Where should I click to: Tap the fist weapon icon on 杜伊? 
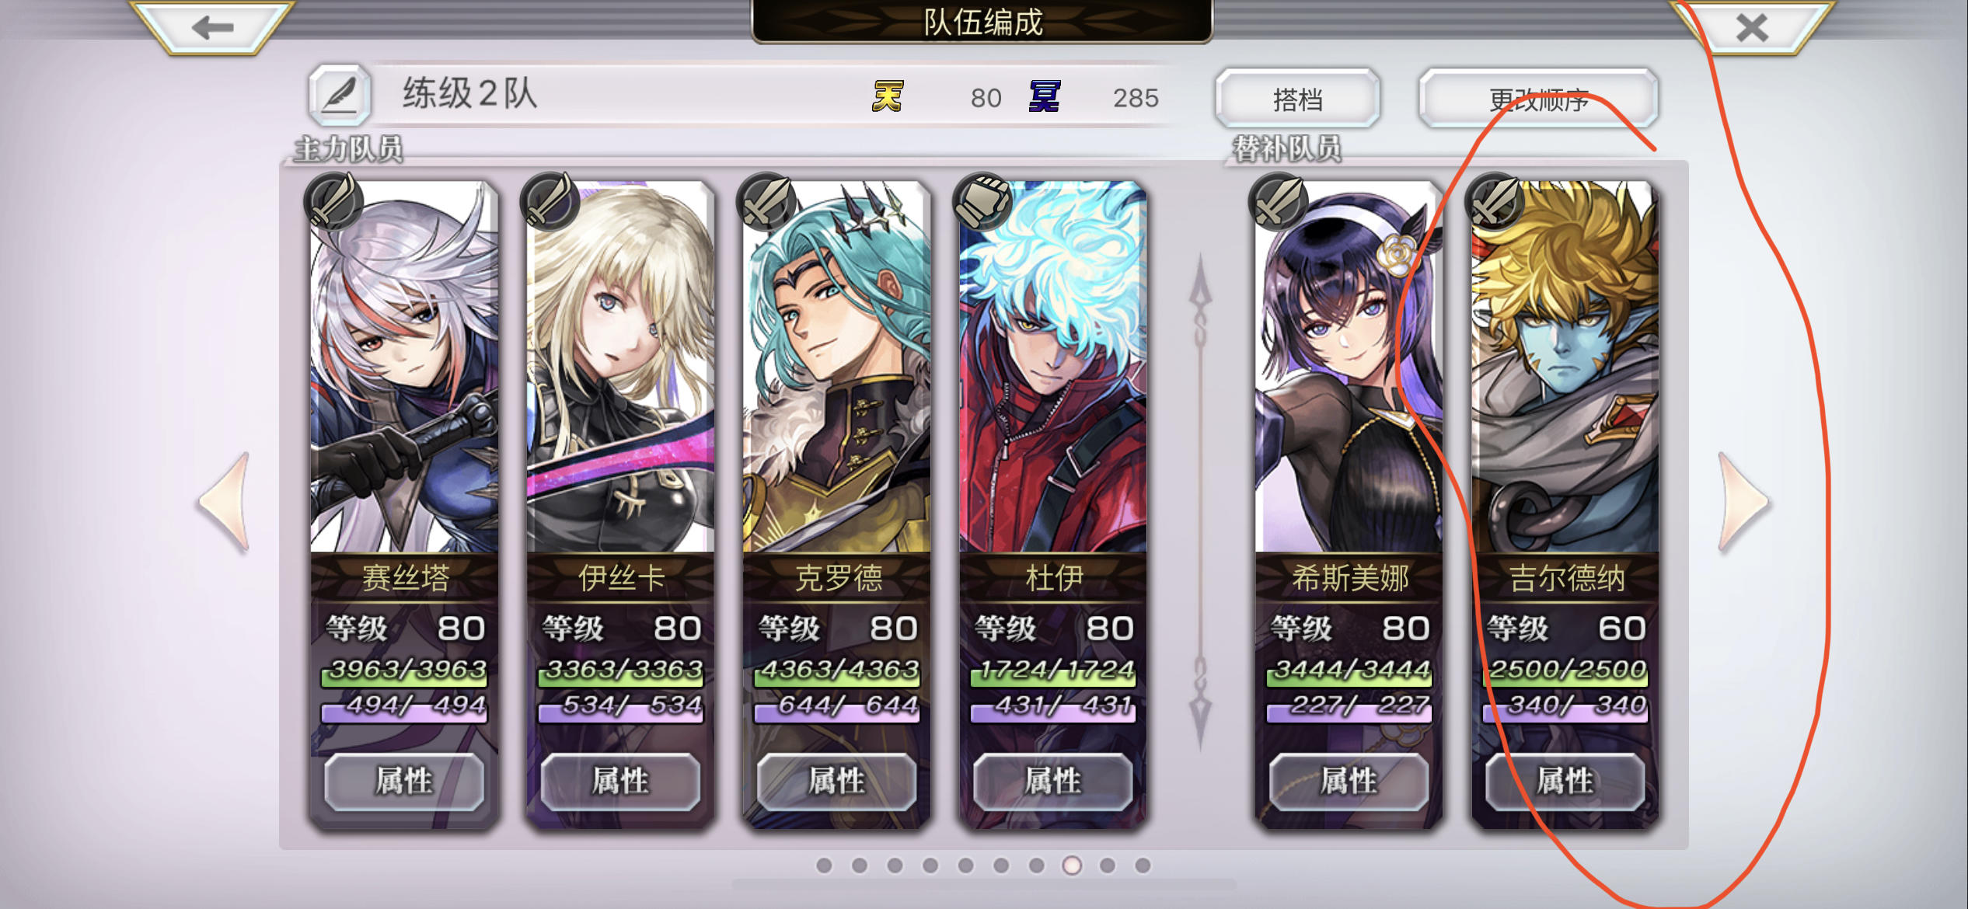tap(982, 200)
